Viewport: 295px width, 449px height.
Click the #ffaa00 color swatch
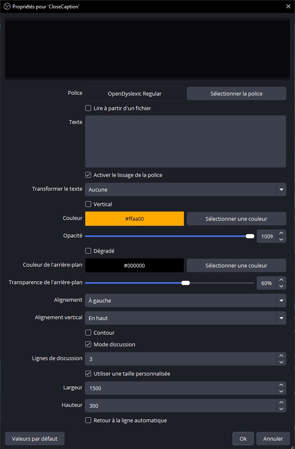(134, 218)
